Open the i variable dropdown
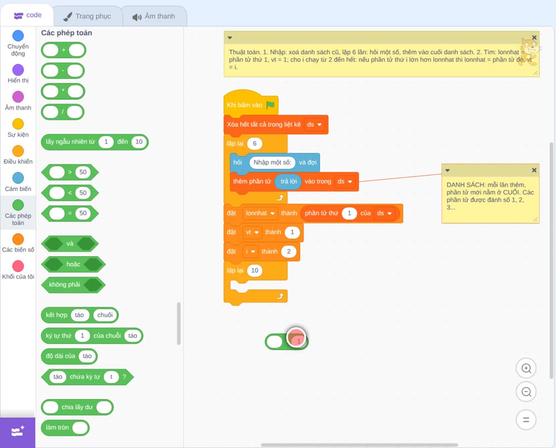 (251, 252)
